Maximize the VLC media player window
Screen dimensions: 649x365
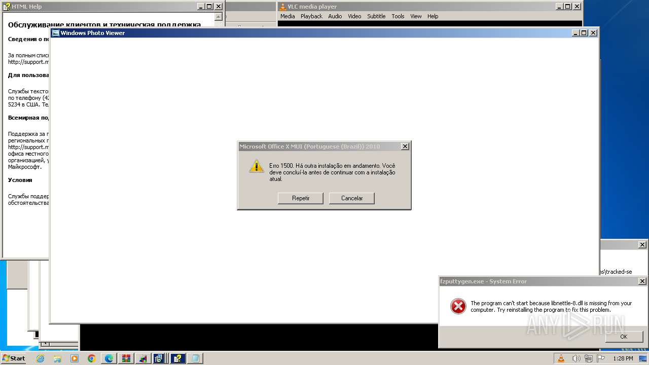[567, 7]
